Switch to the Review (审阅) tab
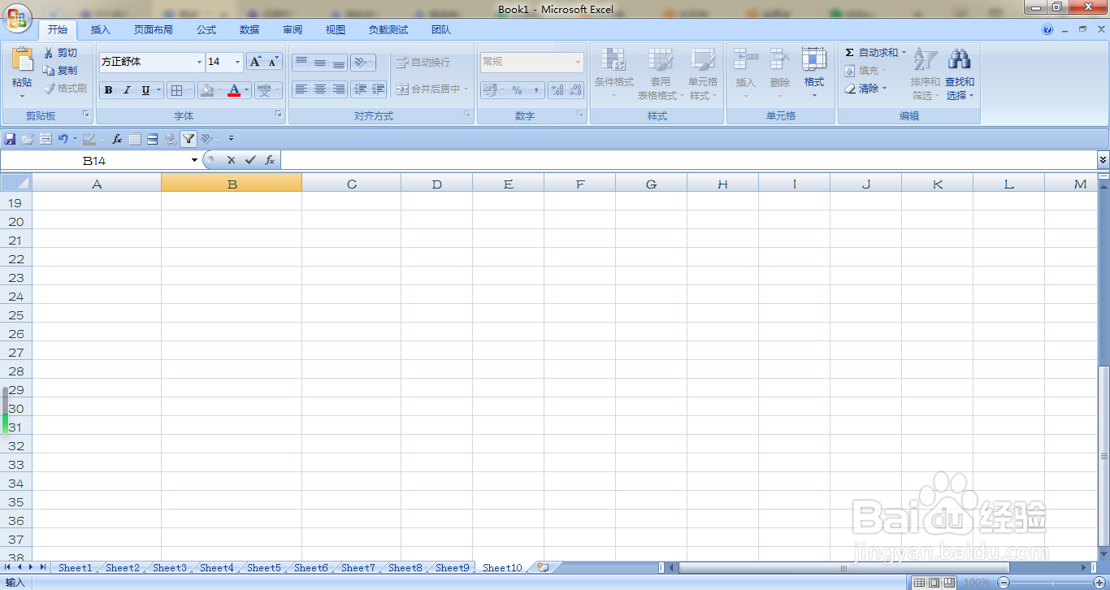The width and height of the screenshot is (1110, 590). click(x=293, y=30)
